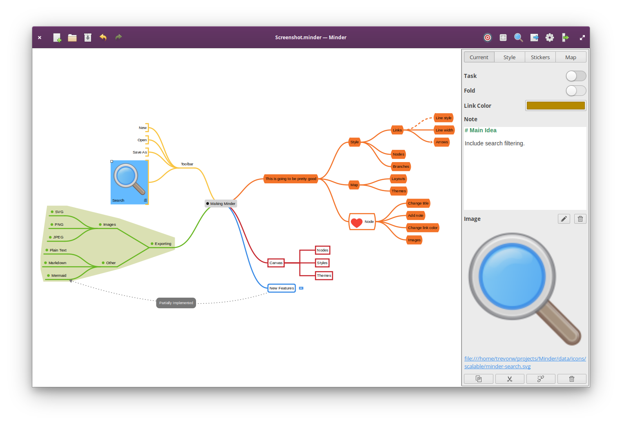Open the export menu icon

(534, 38)
